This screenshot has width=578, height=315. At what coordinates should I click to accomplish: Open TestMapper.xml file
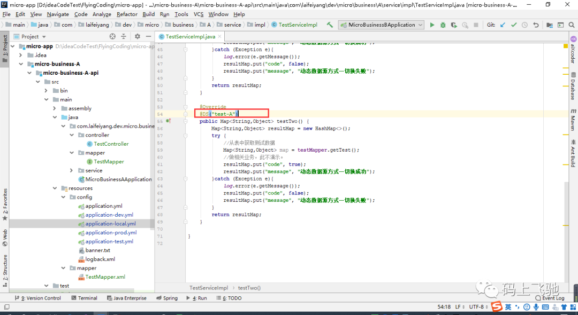[105, 277]
